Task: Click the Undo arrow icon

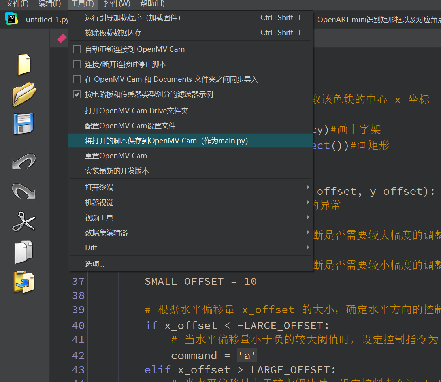Action: 24,161
